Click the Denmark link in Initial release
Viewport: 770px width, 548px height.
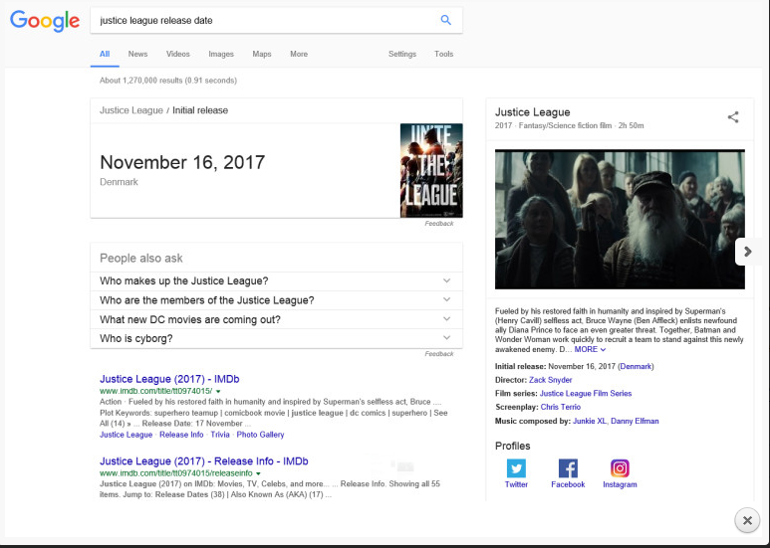(x=636, y=366)
